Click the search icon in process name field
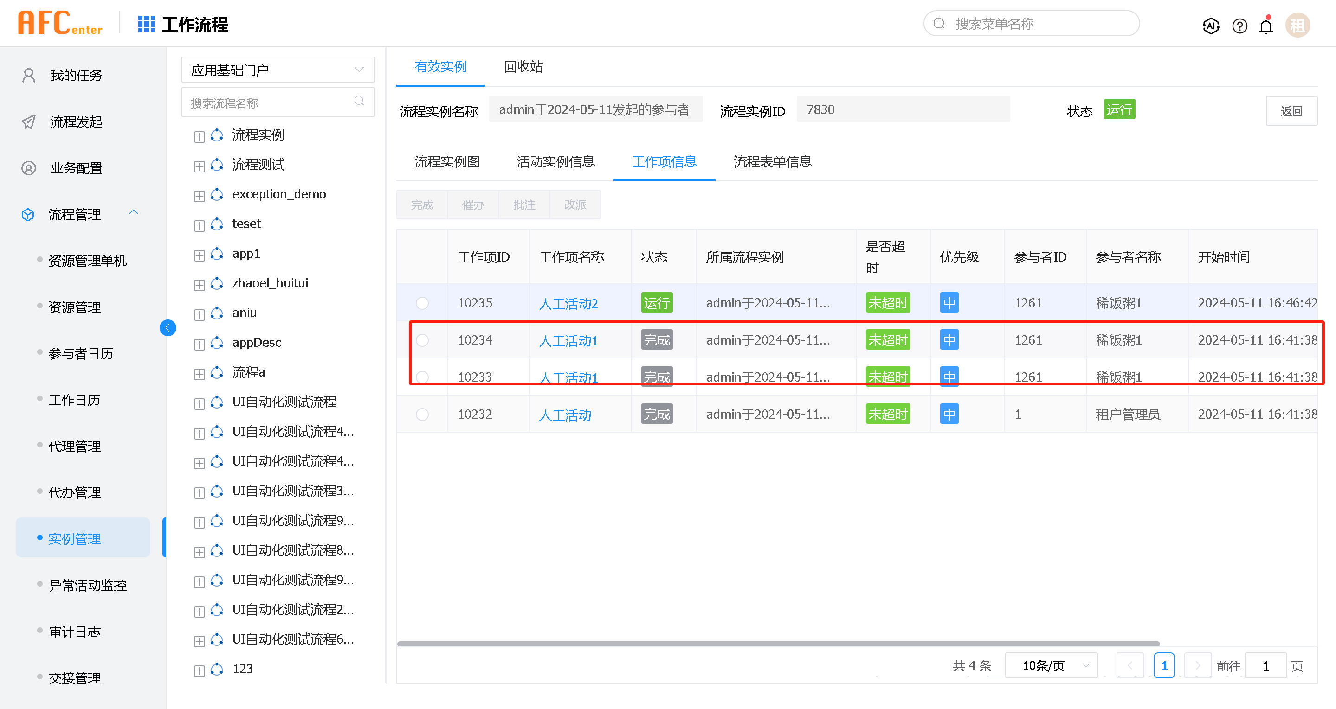This screenshot has width=1336, height=709. [x=359, y=101]
